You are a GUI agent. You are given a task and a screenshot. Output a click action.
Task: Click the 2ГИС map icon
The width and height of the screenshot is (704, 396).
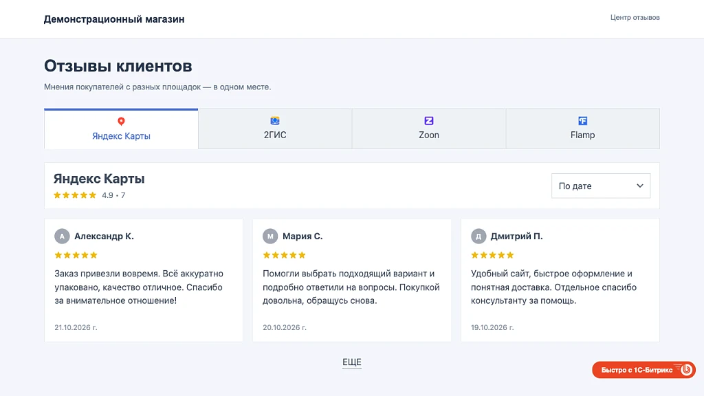pyautogui.click(x=275, y=121)
